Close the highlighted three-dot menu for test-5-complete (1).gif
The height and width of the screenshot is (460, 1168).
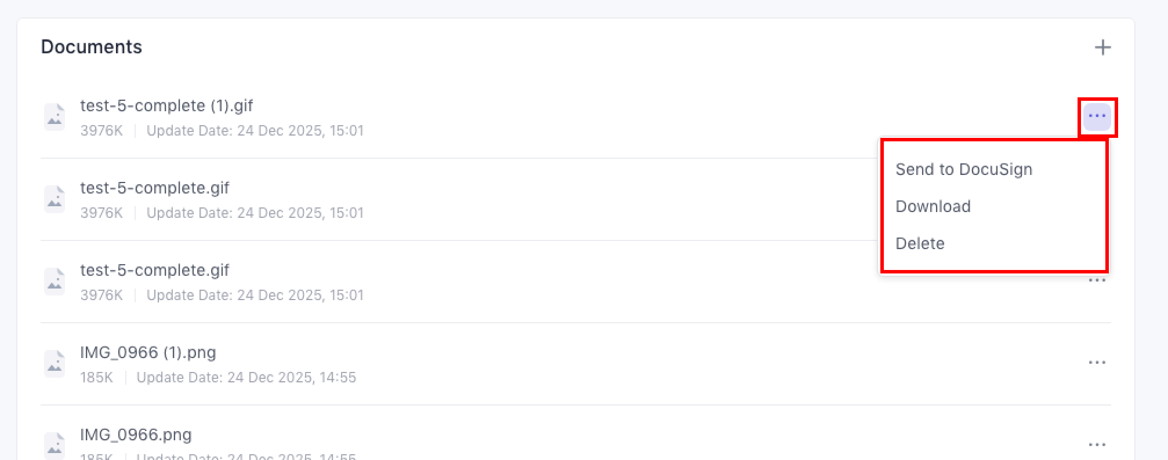tap(1097, 116)
